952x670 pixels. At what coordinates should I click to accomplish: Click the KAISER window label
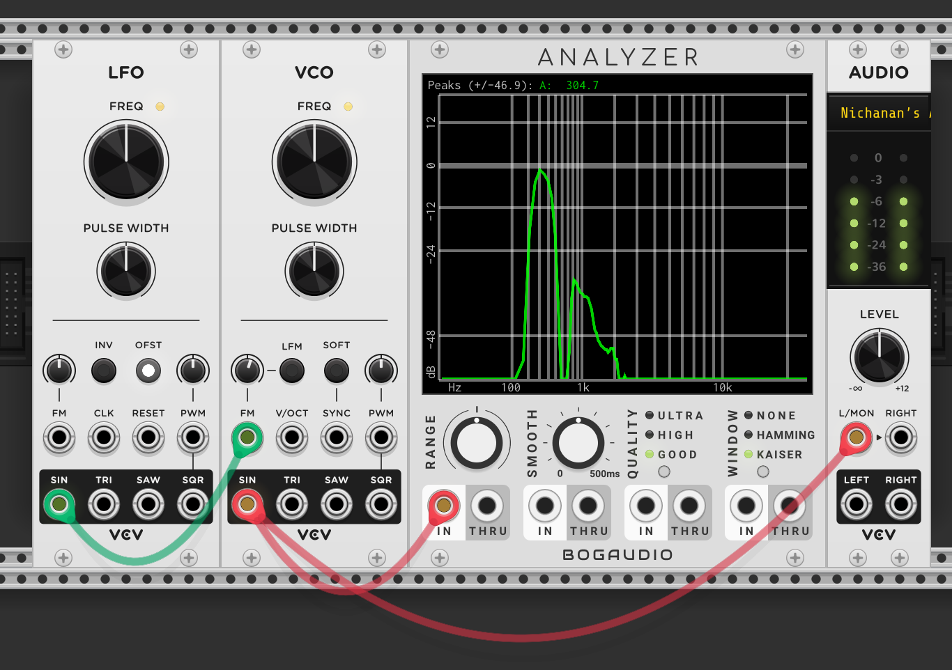point(779,454)
